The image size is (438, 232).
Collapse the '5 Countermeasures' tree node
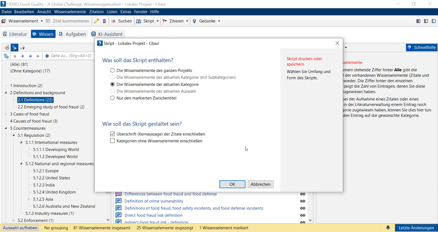coord(6,128)
